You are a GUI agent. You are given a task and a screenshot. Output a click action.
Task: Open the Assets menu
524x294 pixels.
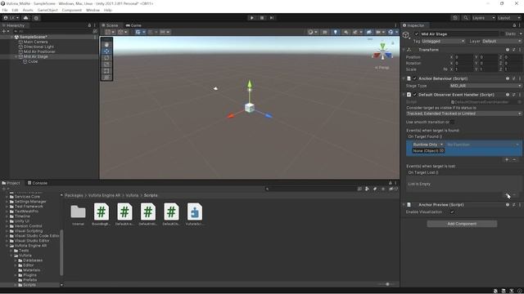[28, 10]
